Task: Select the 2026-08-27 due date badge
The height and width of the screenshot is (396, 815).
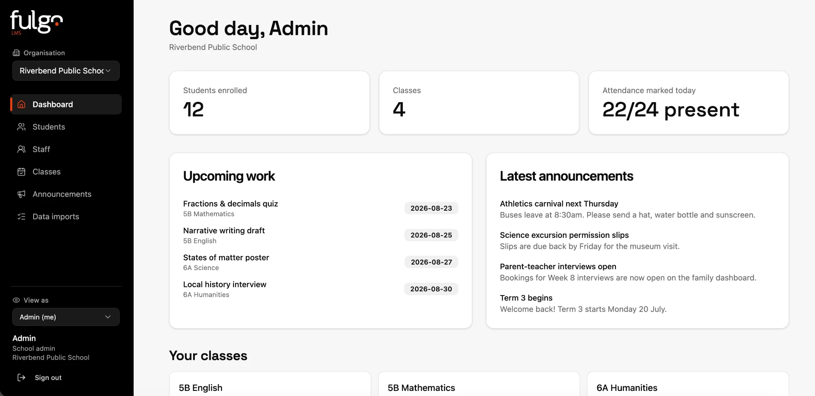Action: pyautogui.click(x=431, y=262)
